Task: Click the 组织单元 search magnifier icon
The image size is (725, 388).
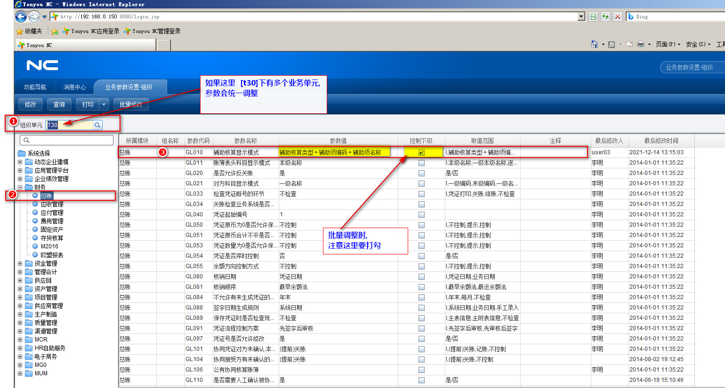Action: [x=97, y=125]
